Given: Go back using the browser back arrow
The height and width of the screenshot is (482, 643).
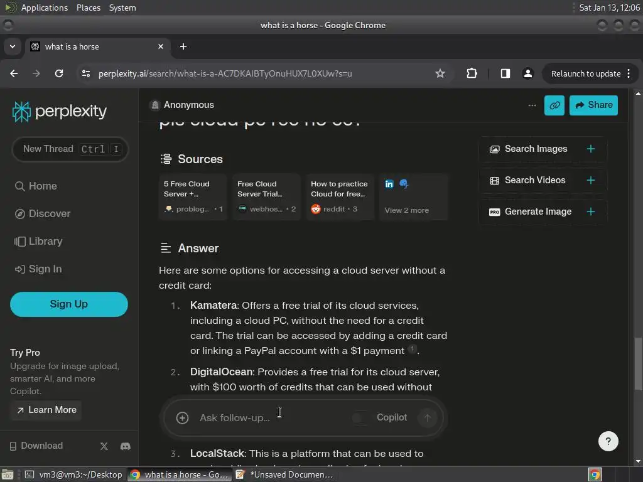Looking at the screenshot, I should 14,73.
